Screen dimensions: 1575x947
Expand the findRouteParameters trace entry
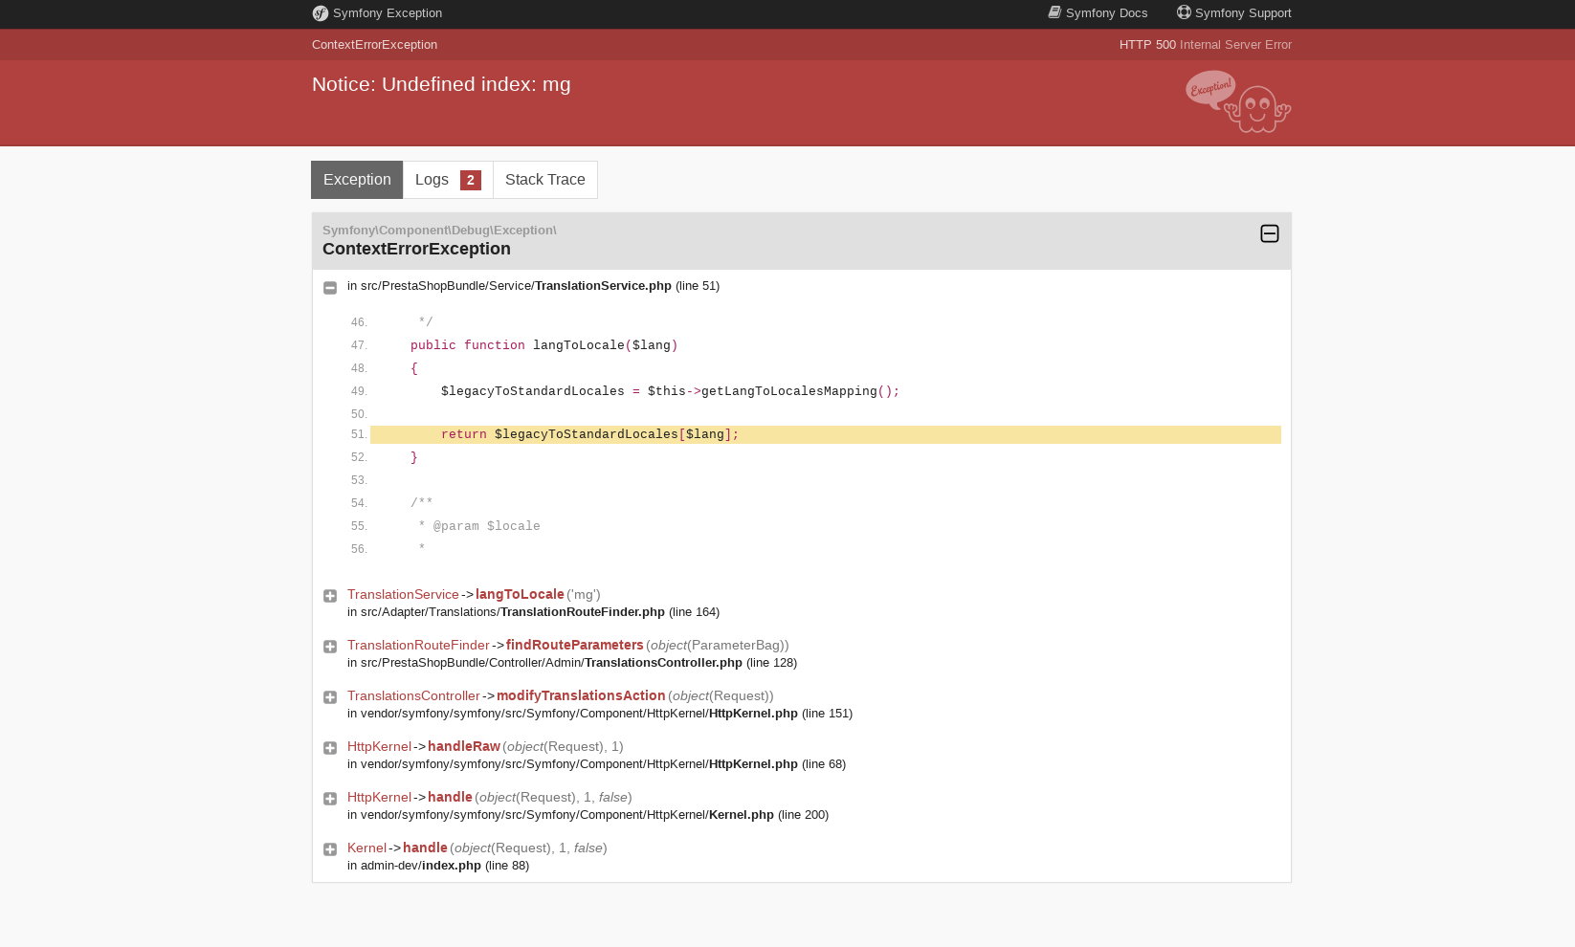pyautogui.click(x=330, y=647)
